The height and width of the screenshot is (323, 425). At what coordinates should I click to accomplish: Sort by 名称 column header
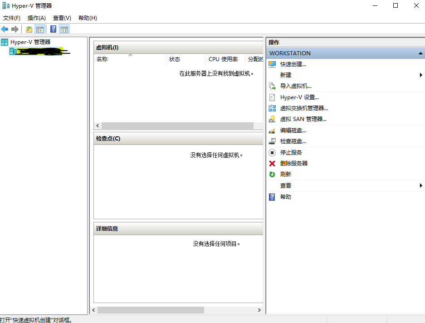[x=130, y=59]
